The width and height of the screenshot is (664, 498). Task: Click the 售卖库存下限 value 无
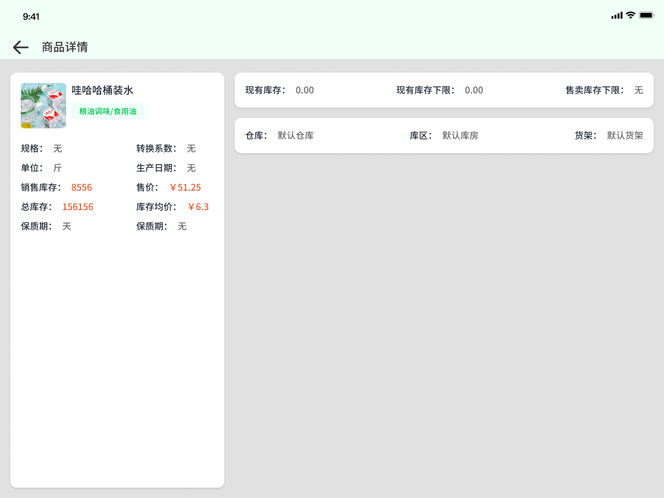(x=639, y=90)
